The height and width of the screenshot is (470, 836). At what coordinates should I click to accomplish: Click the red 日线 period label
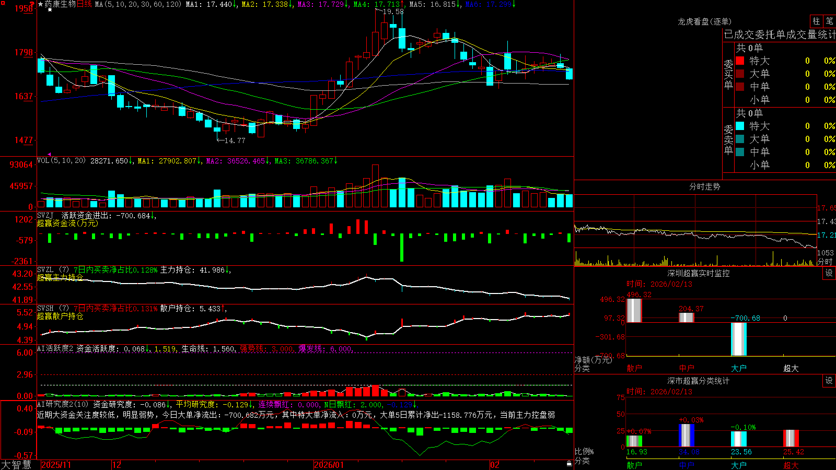(84, 4)
